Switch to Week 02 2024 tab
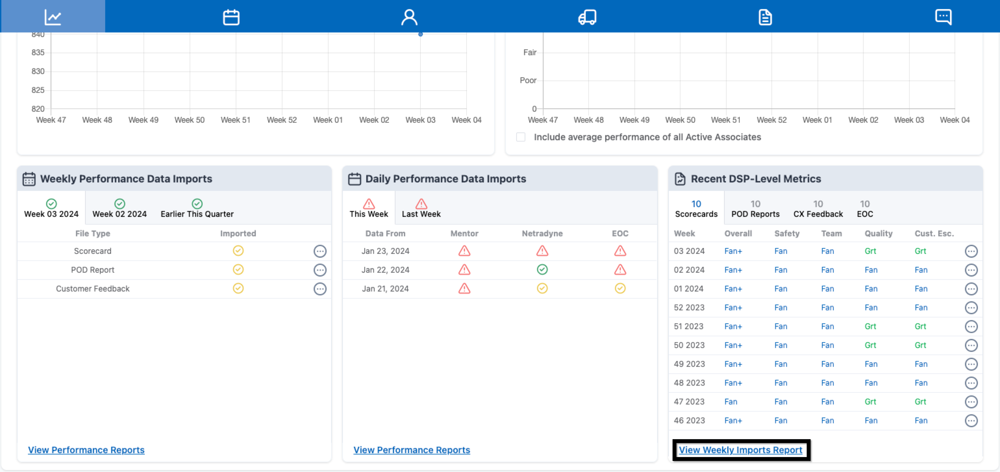The width and height of the screenshot is (1000, 472). [x=119, y=208]
